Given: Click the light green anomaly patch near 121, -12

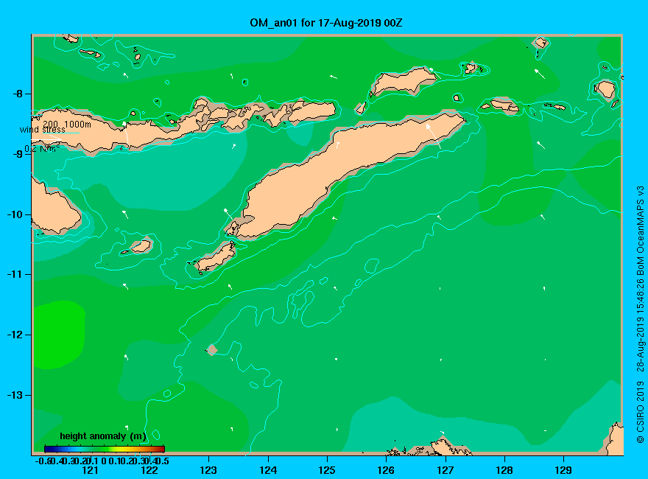Looking at the screenshot, I should 59,335.
